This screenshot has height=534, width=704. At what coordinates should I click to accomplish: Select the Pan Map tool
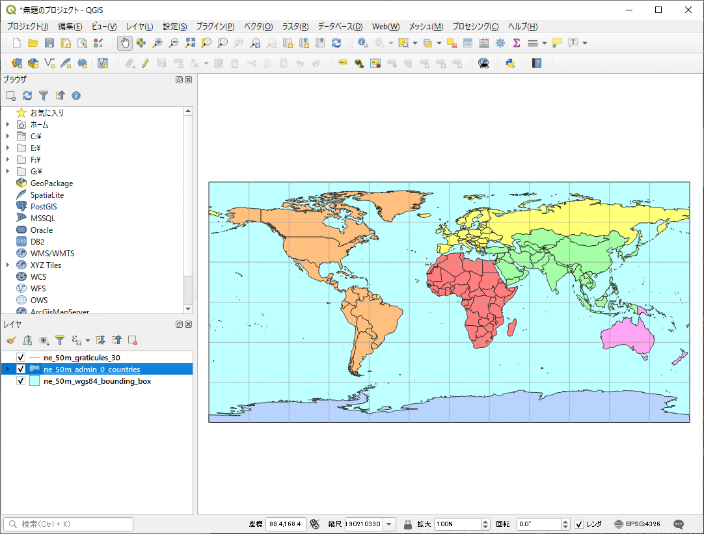point(124,43)
